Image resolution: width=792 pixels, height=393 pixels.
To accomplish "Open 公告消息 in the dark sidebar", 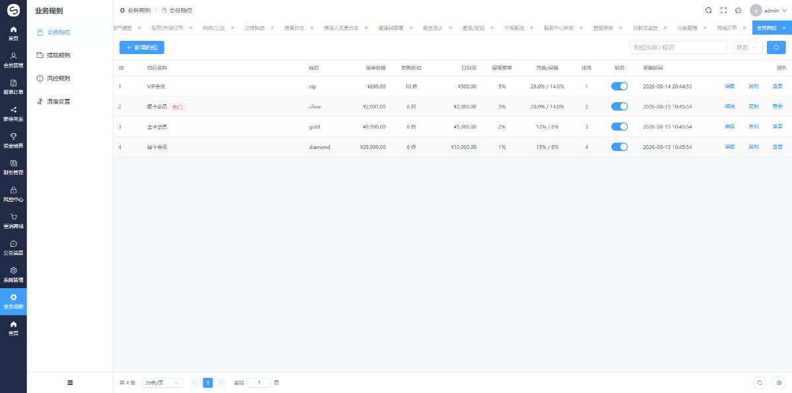I will pyautogui.click(x=13, y=248).
